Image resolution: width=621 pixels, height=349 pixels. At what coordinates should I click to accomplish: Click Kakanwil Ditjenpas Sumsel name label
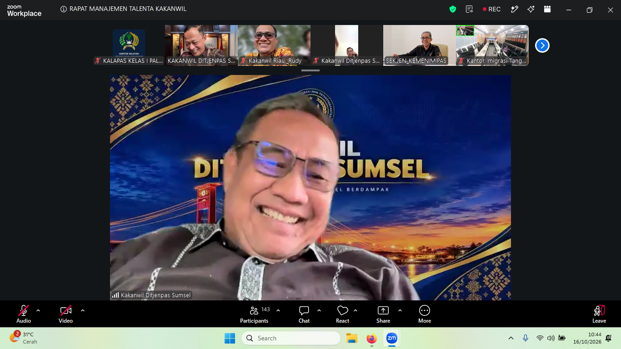coord(156,295)
